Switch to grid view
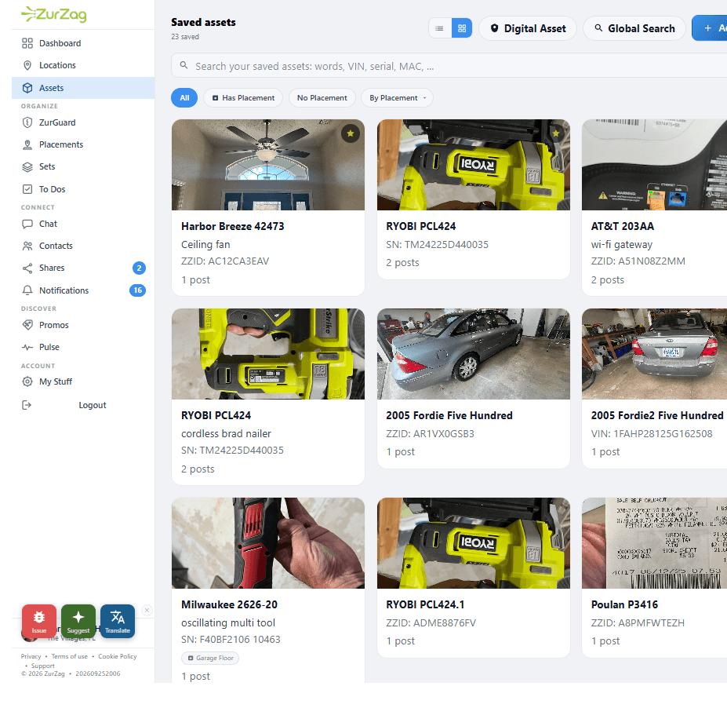This screenshot has height=719, width=727. pos(462,28)
